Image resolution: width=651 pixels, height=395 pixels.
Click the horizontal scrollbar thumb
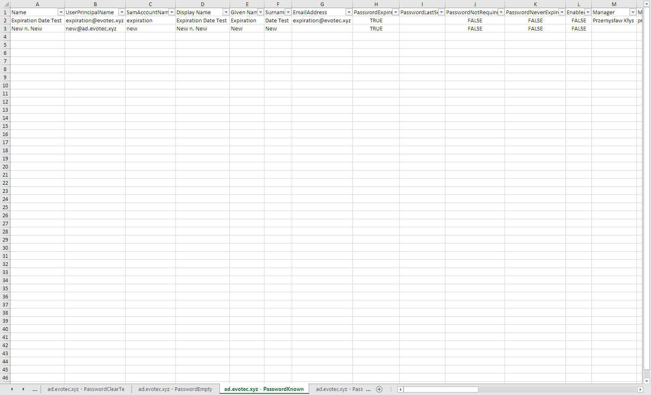(441, 389)
